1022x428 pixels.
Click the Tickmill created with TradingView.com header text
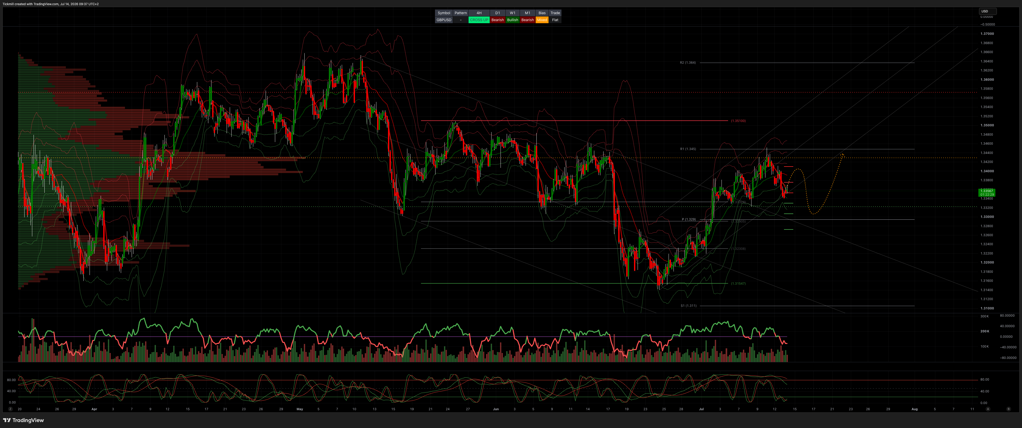pos(51,4)
